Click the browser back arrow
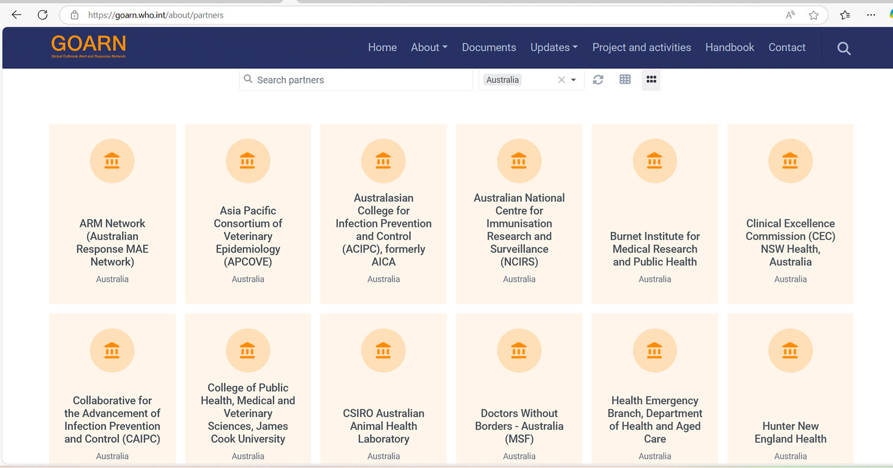893x468 pixels. pyautogui.click(x=17, y=15)
